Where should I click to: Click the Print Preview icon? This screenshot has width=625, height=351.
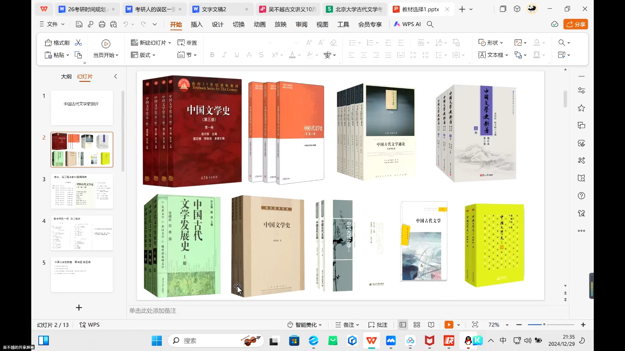tap(113, 24)
